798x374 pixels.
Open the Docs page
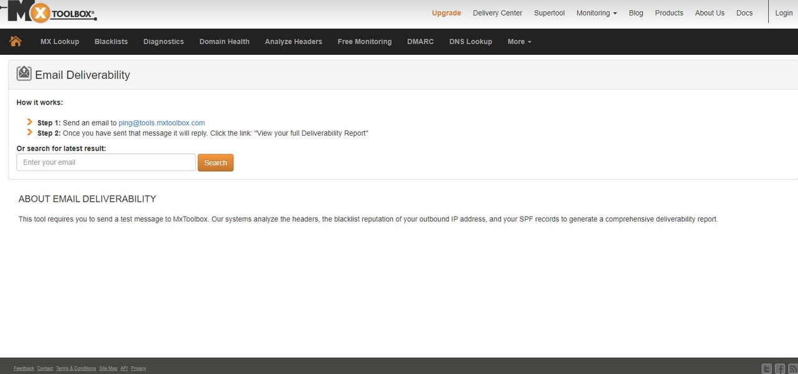point(744,13)
